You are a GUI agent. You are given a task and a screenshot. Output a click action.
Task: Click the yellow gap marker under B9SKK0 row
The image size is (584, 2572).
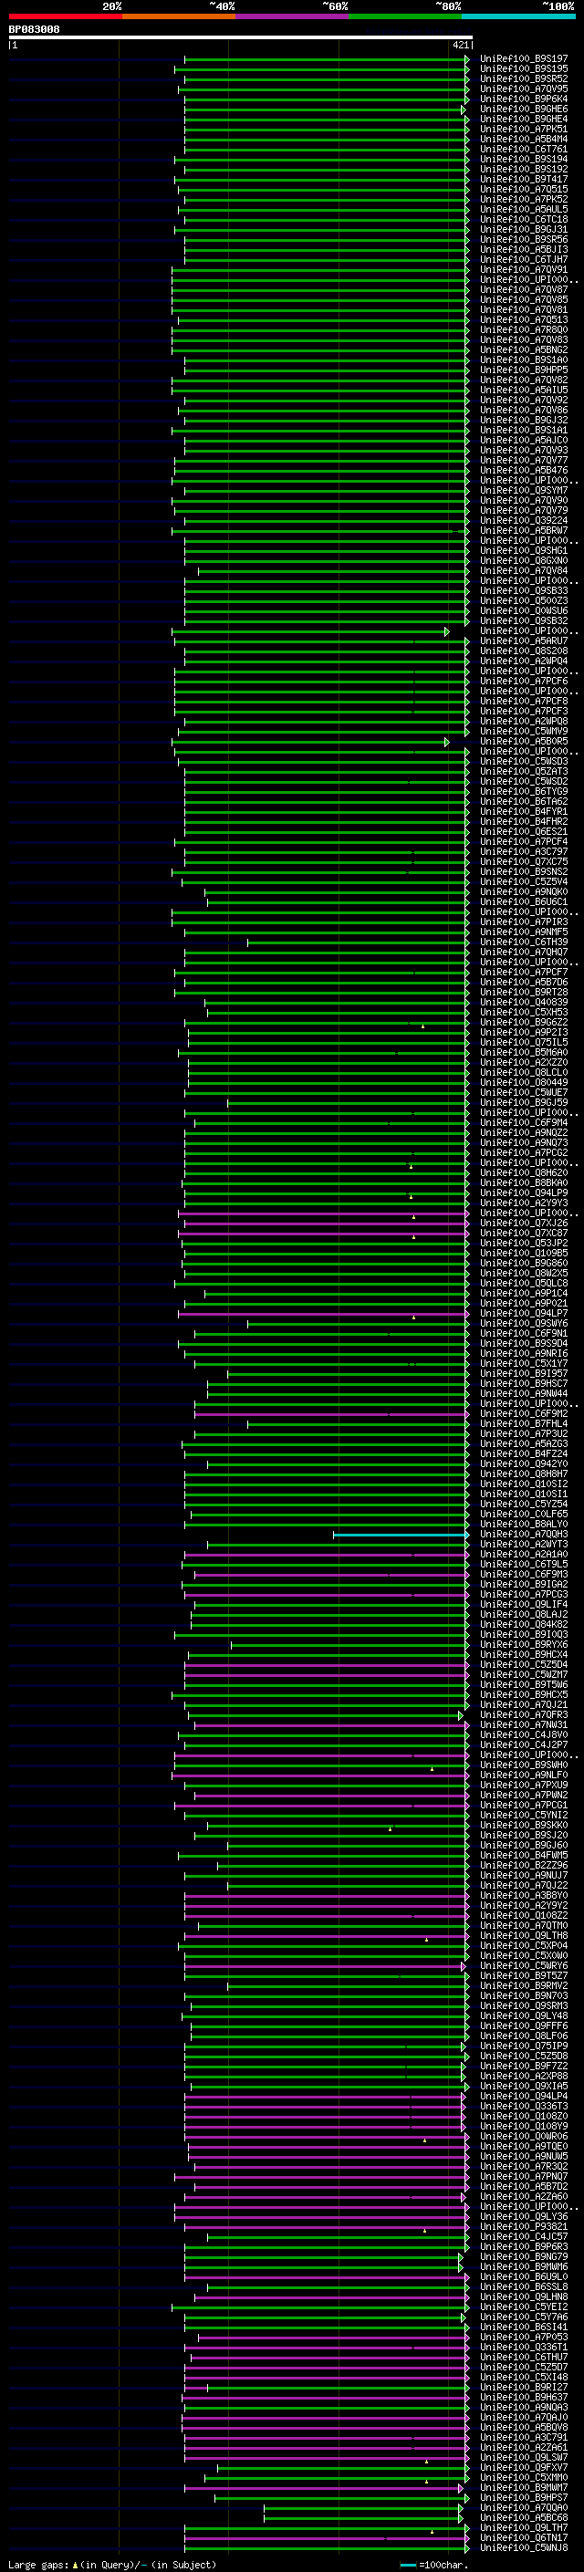tap(391, 1829)
